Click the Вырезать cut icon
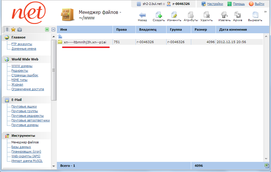The image size is (271, 172). (x=255, y=15)
